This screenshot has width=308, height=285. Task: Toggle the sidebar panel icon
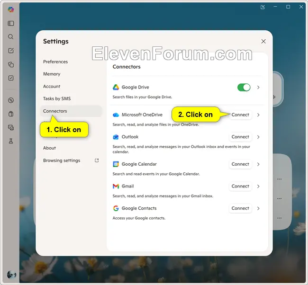pyautogui.click(x=11, y=23)
